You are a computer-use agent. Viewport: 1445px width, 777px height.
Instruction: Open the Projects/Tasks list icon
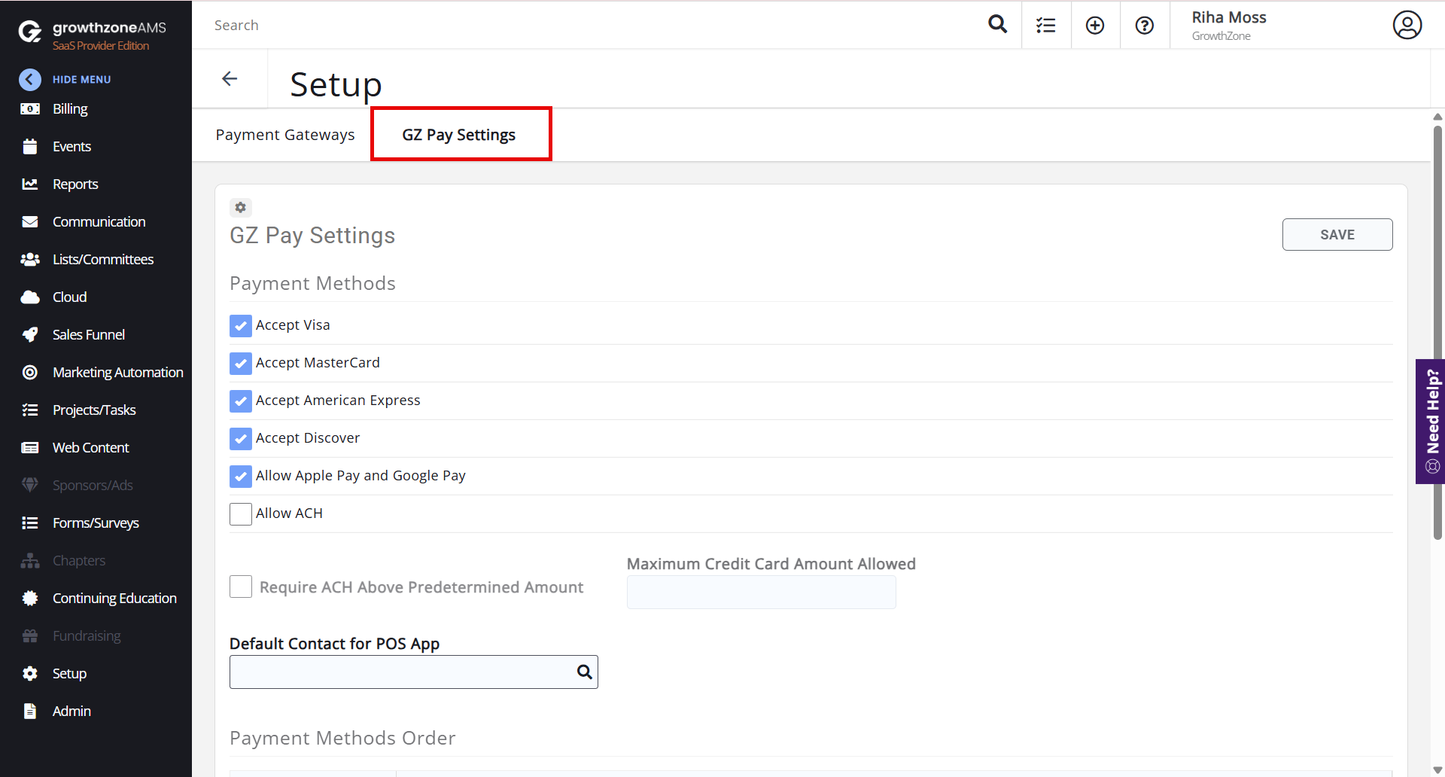coord(30,410)
